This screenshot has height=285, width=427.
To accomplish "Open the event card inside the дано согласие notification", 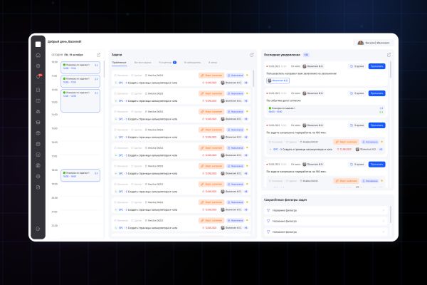I will point(326,110).
